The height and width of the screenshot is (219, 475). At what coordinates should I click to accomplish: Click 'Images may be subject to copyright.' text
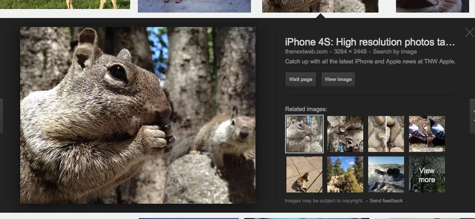coord(324,201)
